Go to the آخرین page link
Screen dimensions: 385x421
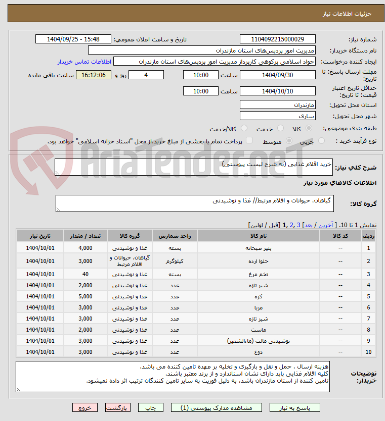(x=325, y=225)
